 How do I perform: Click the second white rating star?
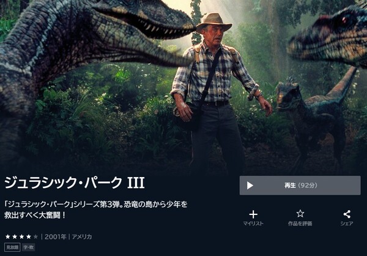tap(15, 236)
